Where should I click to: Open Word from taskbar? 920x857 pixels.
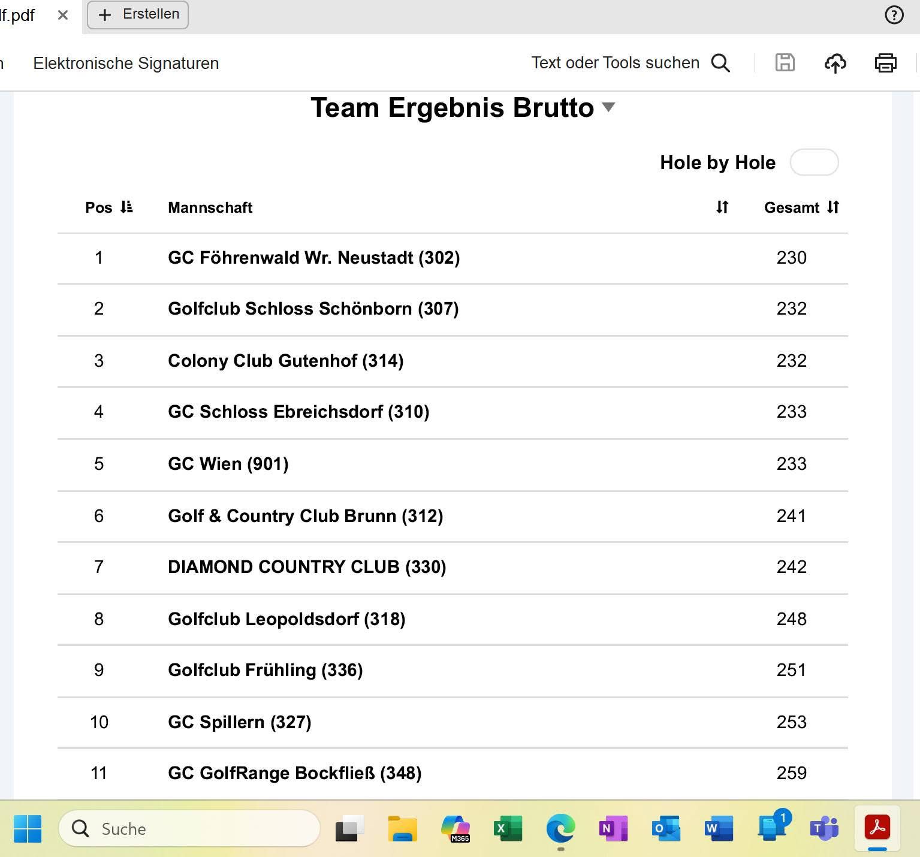point(719,829)
